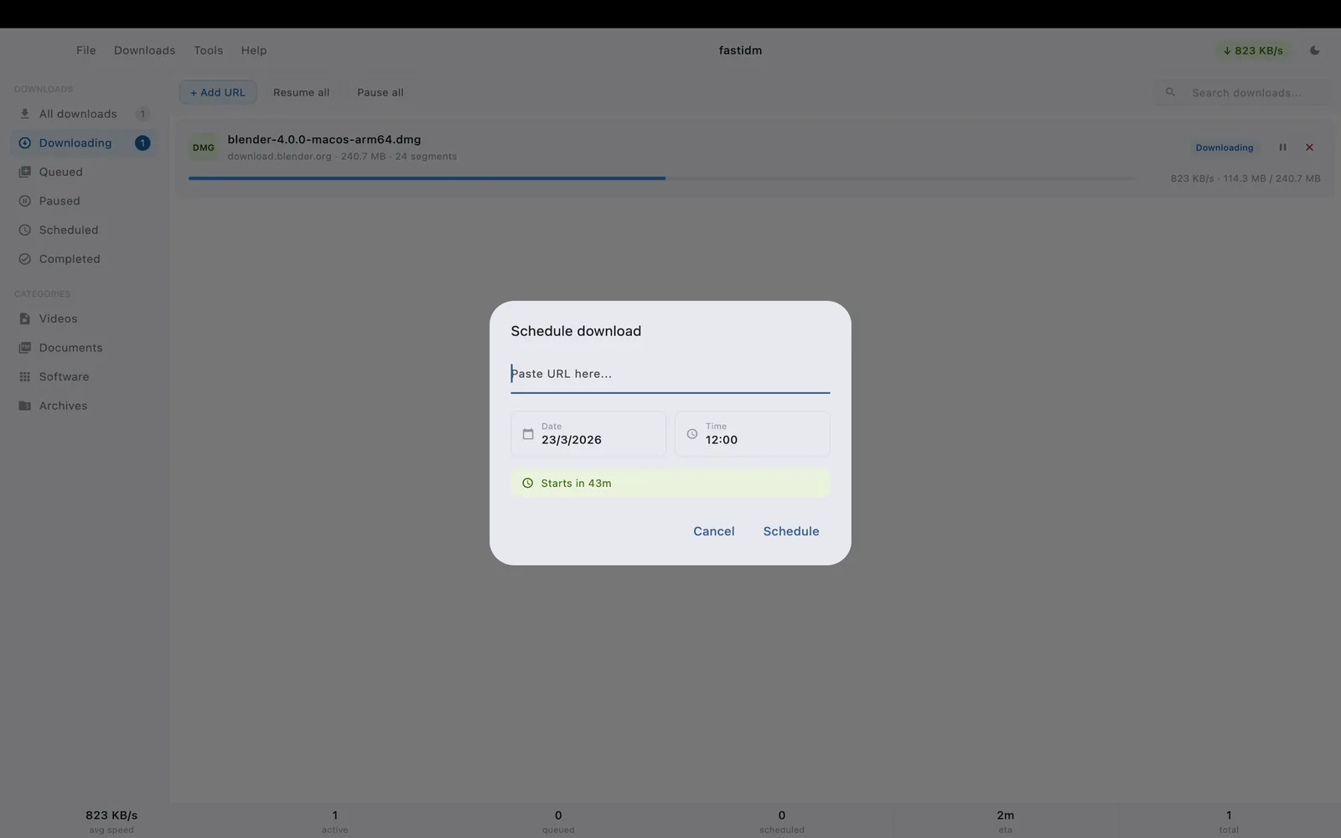Open the Downloads menu
Image resolution: width=1341 pixels, height=838 pixels.
coord(144,50)
